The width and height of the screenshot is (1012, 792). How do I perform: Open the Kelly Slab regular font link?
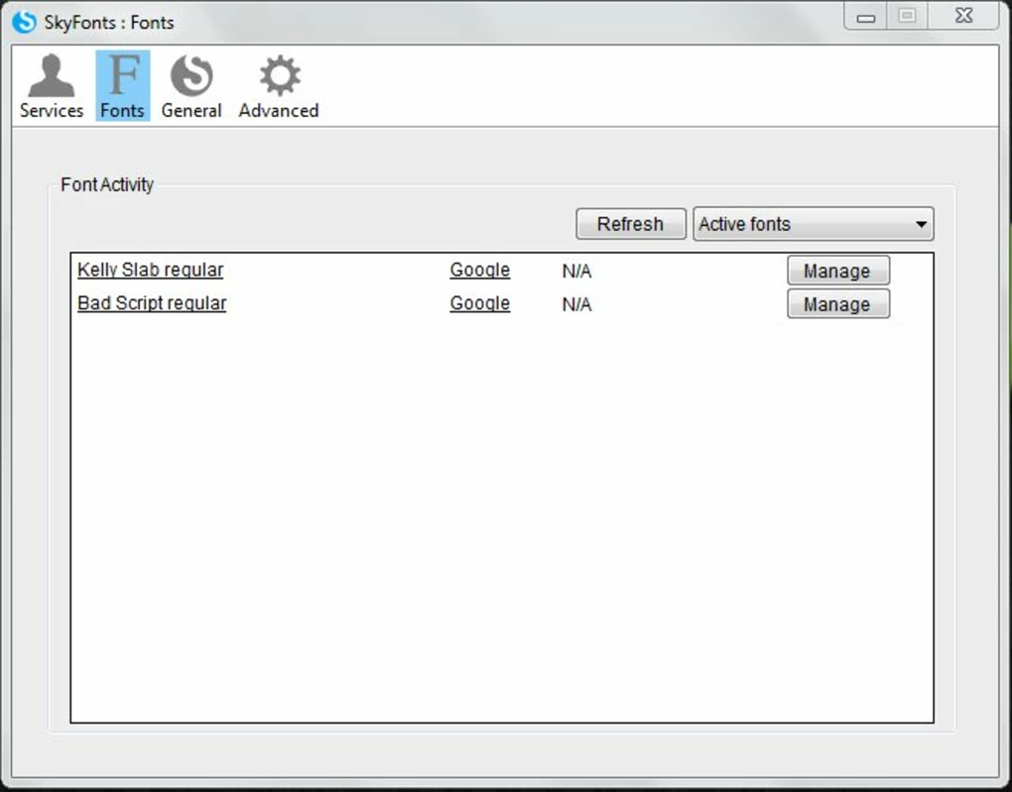click(150, 270)
